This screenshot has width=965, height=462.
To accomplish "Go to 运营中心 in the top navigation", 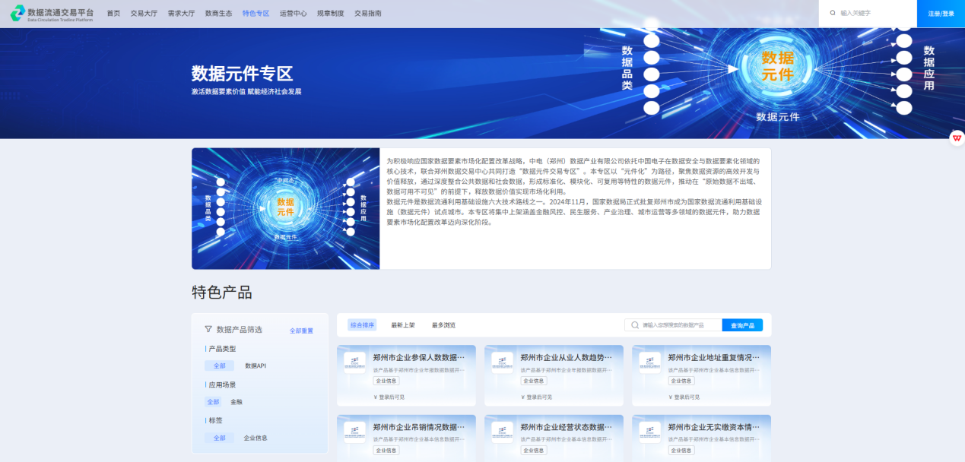I will [x=293, y=14].
